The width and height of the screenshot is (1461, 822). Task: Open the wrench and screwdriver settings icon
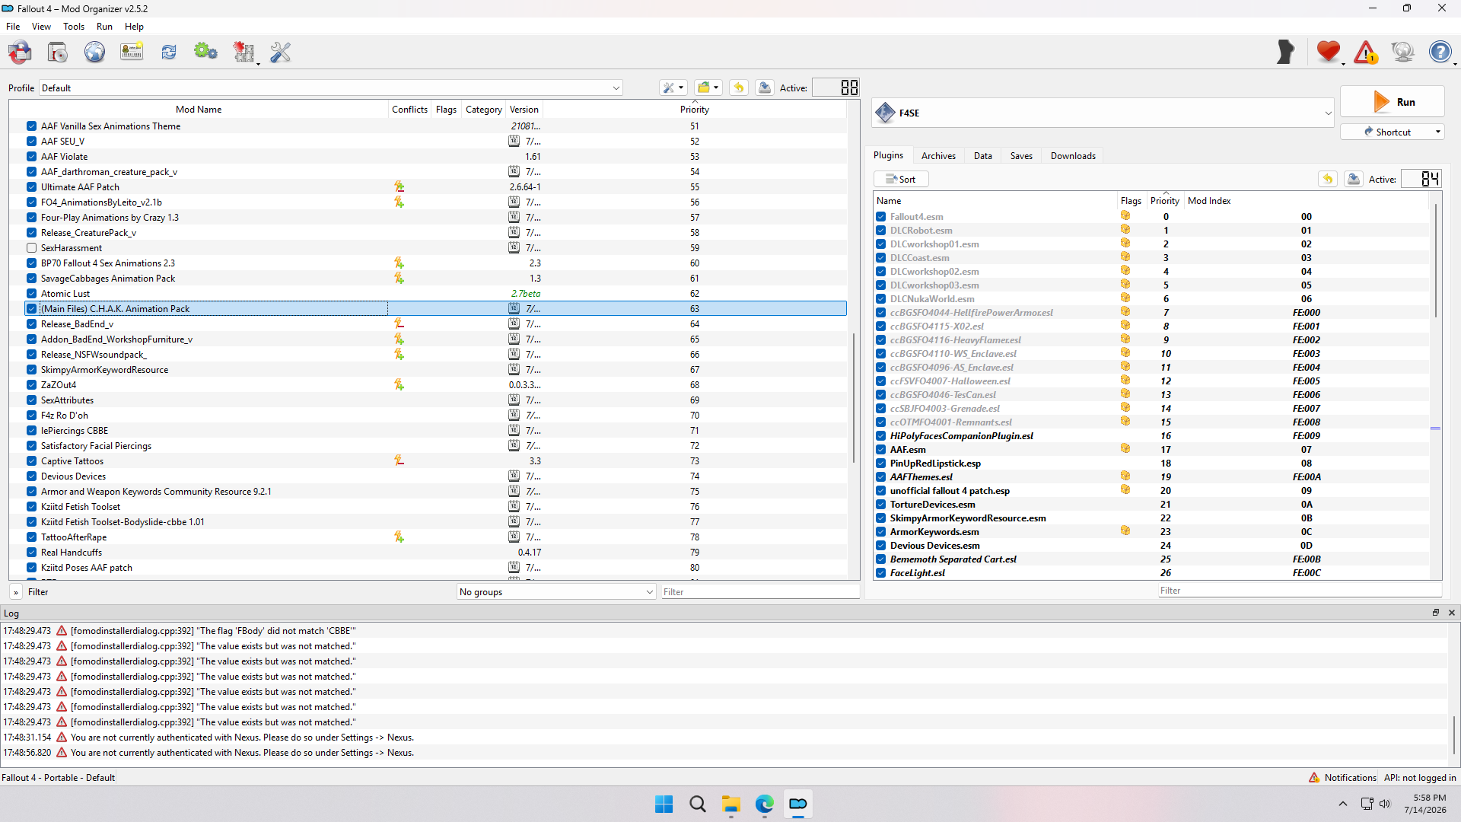[x=281, y=52]
